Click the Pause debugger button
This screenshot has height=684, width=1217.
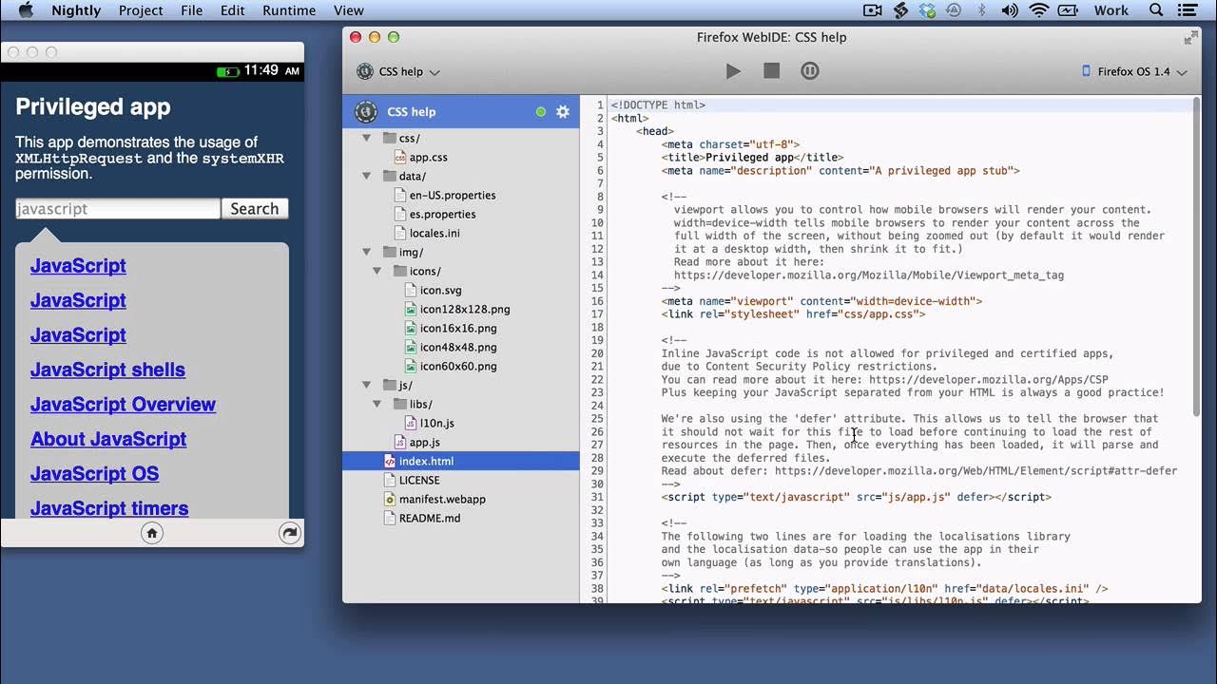click(810, 71)
